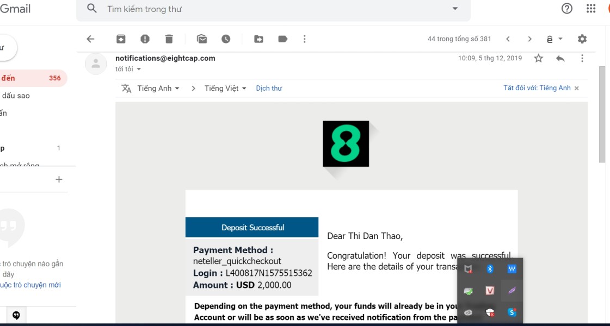Click the translate icon
610x326 pixels.
click(126, 88)
